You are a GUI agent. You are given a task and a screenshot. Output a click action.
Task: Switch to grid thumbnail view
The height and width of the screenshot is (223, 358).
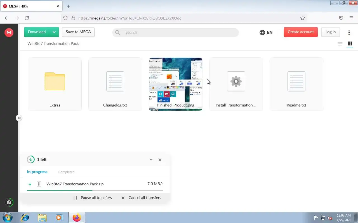(x=350, y=44)
